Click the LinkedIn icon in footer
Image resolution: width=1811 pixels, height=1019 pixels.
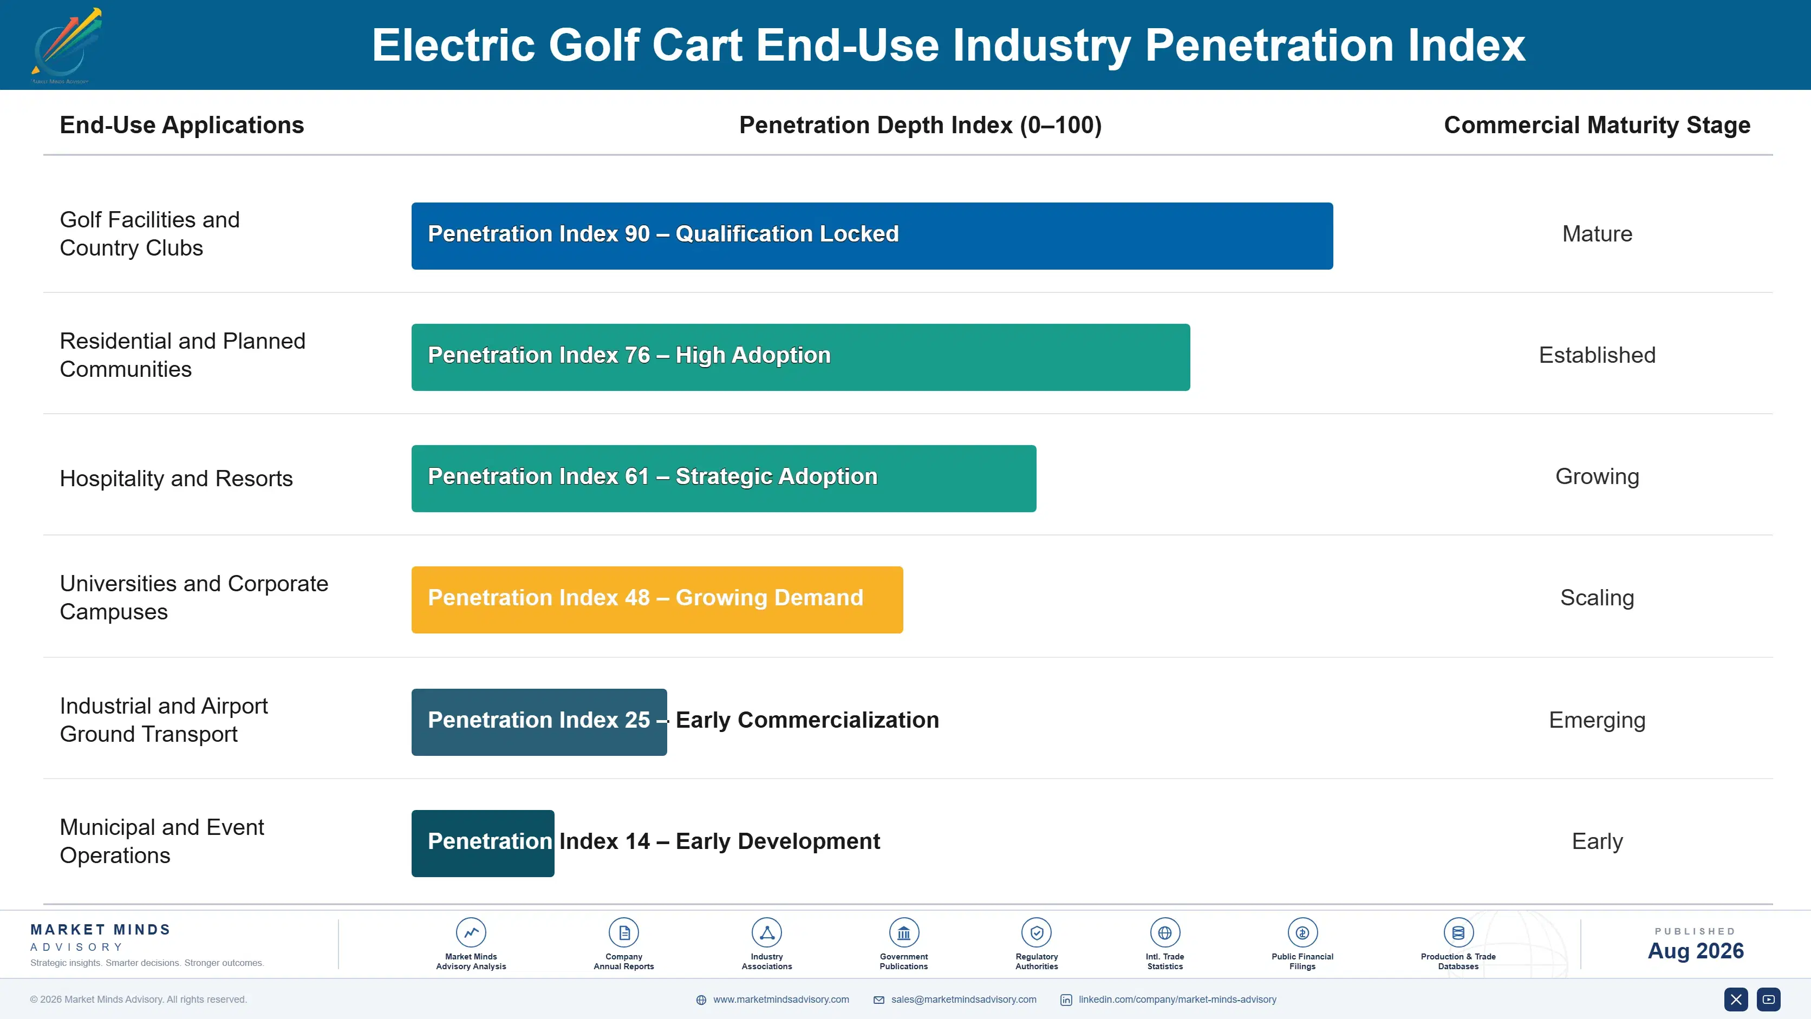1066,1000
